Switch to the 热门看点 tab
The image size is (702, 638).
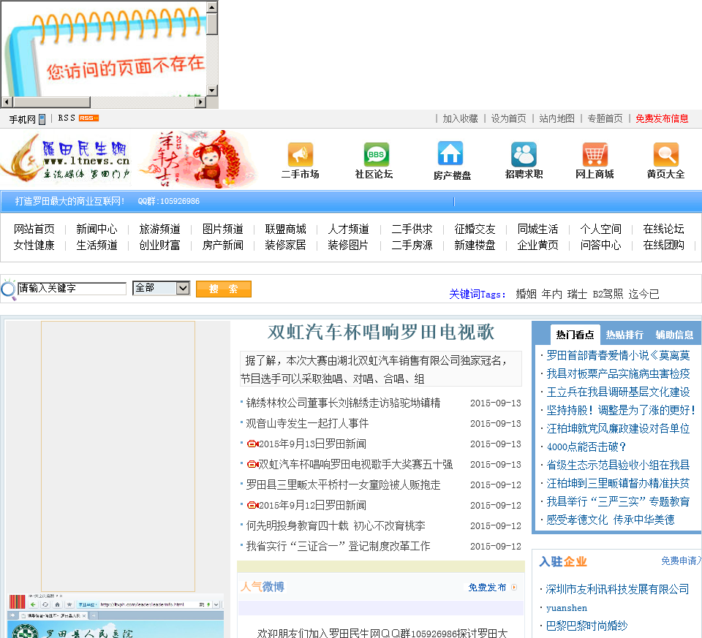pyautogui.click(x=575, y=334)
